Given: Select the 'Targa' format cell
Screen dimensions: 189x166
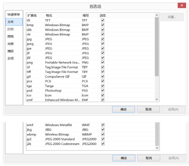Looking at the screenshot, I should coord(49,86).
